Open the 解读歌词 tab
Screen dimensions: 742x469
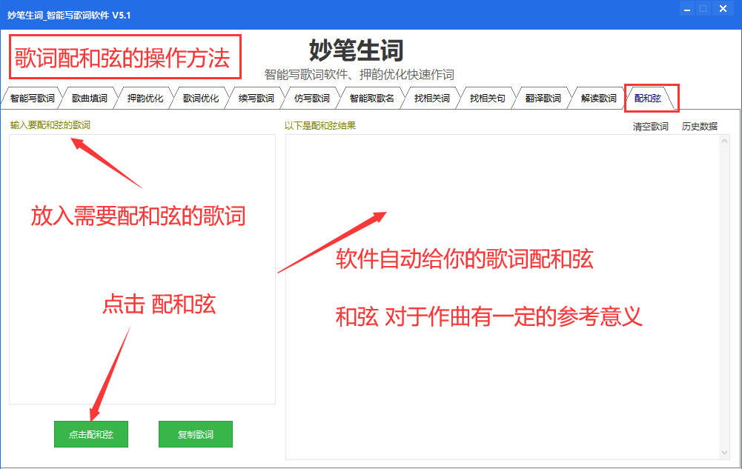599,99
